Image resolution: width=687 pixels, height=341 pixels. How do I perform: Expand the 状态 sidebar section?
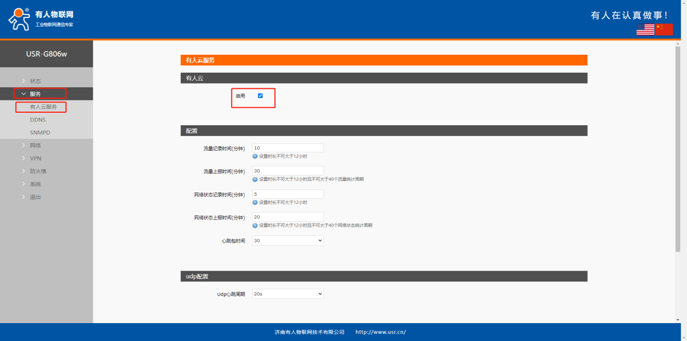(35, 81)
